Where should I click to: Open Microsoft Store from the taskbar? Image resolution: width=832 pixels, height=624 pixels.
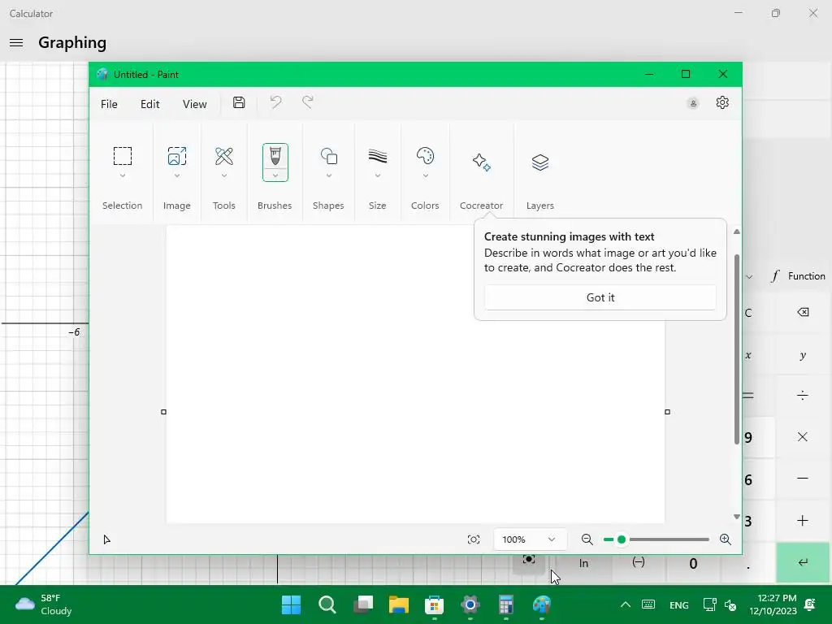click(x=434, y=604)
